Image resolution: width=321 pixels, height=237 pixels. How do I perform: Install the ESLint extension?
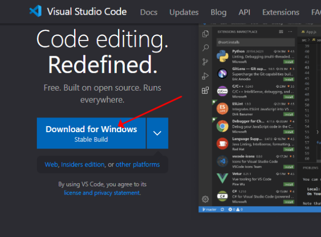click(x=289, y=114)
